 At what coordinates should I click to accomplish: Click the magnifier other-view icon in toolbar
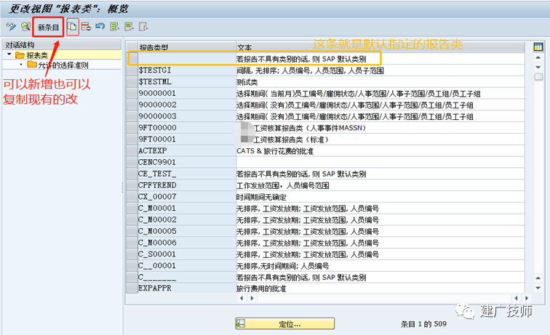click(25, 27)
